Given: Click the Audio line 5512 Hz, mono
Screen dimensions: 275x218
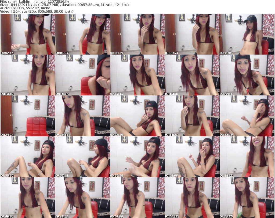Looking at the screenshot, I should coord(36,8).
